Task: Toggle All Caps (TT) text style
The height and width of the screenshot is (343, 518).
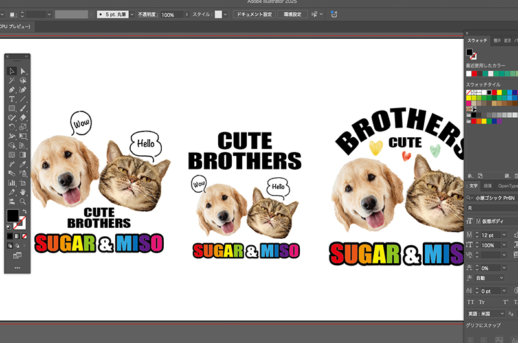Action: tap(470, 302)
